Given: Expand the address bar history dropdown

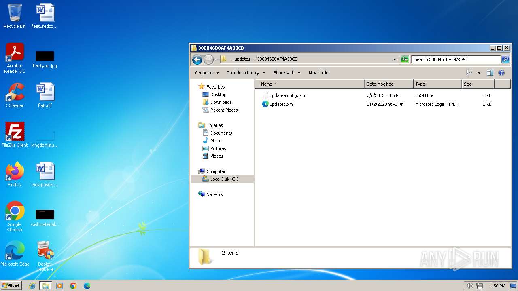Looking at the screenshot, I should click(395, 59).
